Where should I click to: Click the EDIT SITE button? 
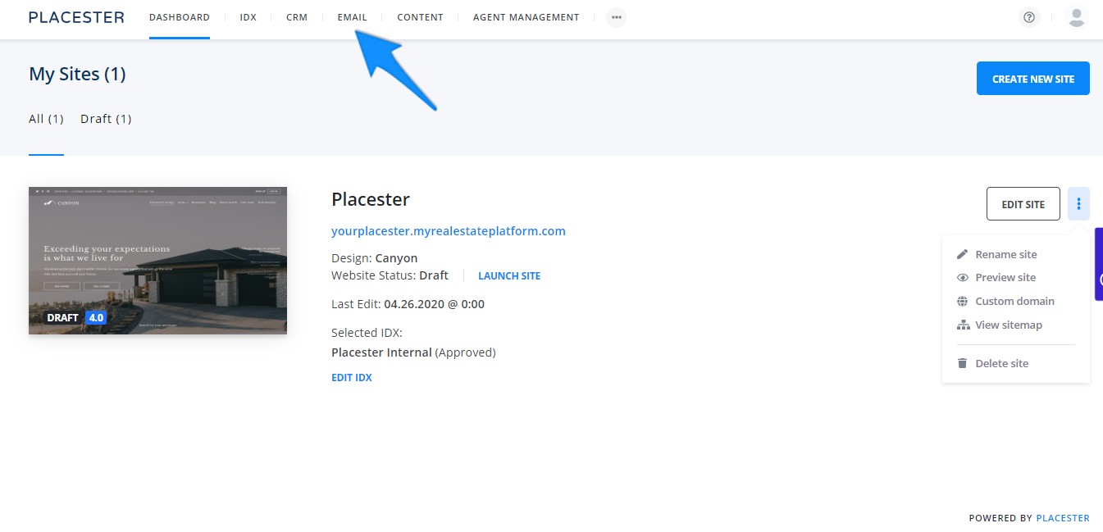(1023, 204)
